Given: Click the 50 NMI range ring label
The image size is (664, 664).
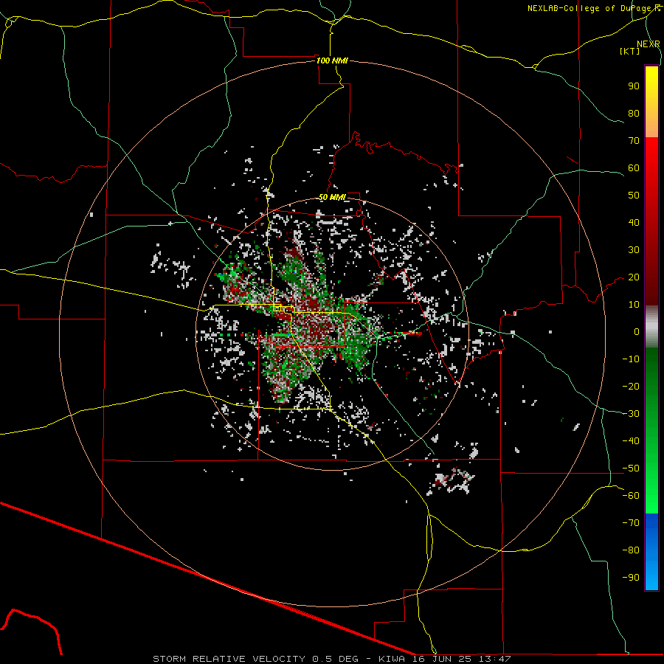Looking at the screenshot, I should (x=332, y=197).
